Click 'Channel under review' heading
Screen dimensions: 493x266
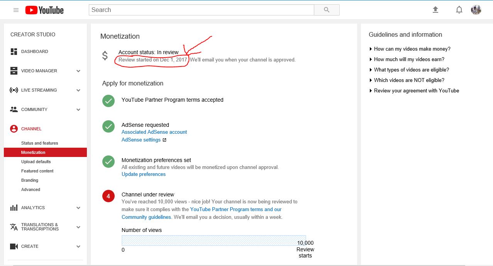pyautogui.click(x=148, y=194)
